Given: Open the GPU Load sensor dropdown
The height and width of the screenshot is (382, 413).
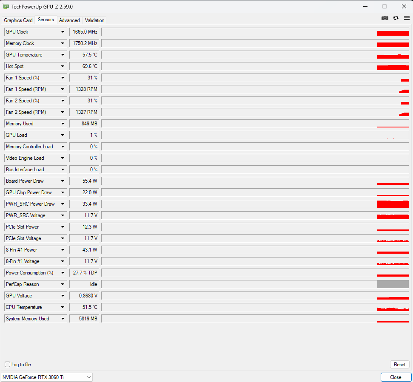Looking at the screenshot, I should pyautogui.click(x=63, y=135).
